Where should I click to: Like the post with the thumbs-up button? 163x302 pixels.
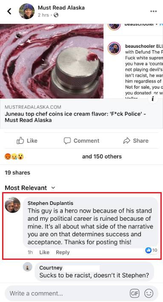click(27, 141)
